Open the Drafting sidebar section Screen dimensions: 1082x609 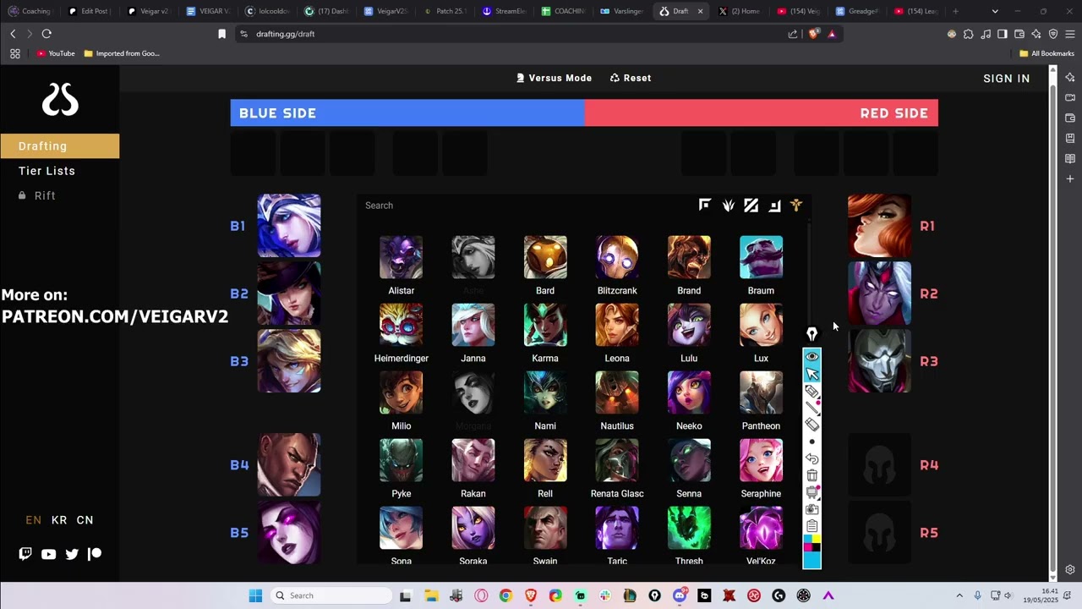[60, 145]
